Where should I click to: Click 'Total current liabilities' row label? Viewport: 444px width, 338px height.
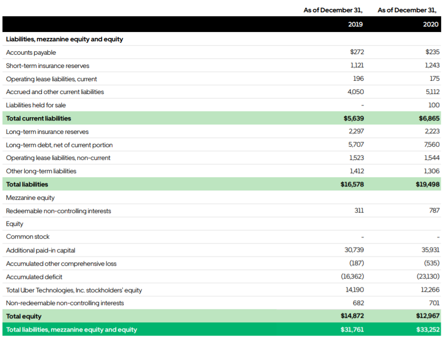click(38, 119)
